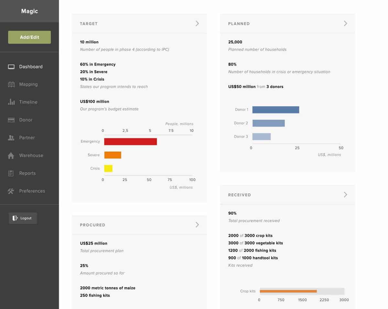Expand the Received card chevron
Screen dimensions: 388x309
(x=345, y=195)
